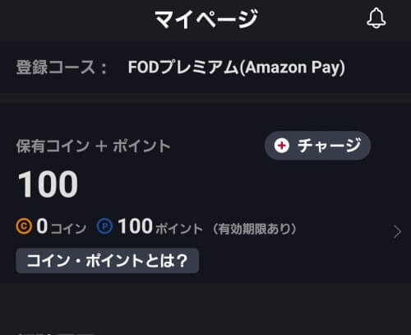Click the Amazon Pay part of course name
This screenshot has height=335, width=411.
(293, 67)
